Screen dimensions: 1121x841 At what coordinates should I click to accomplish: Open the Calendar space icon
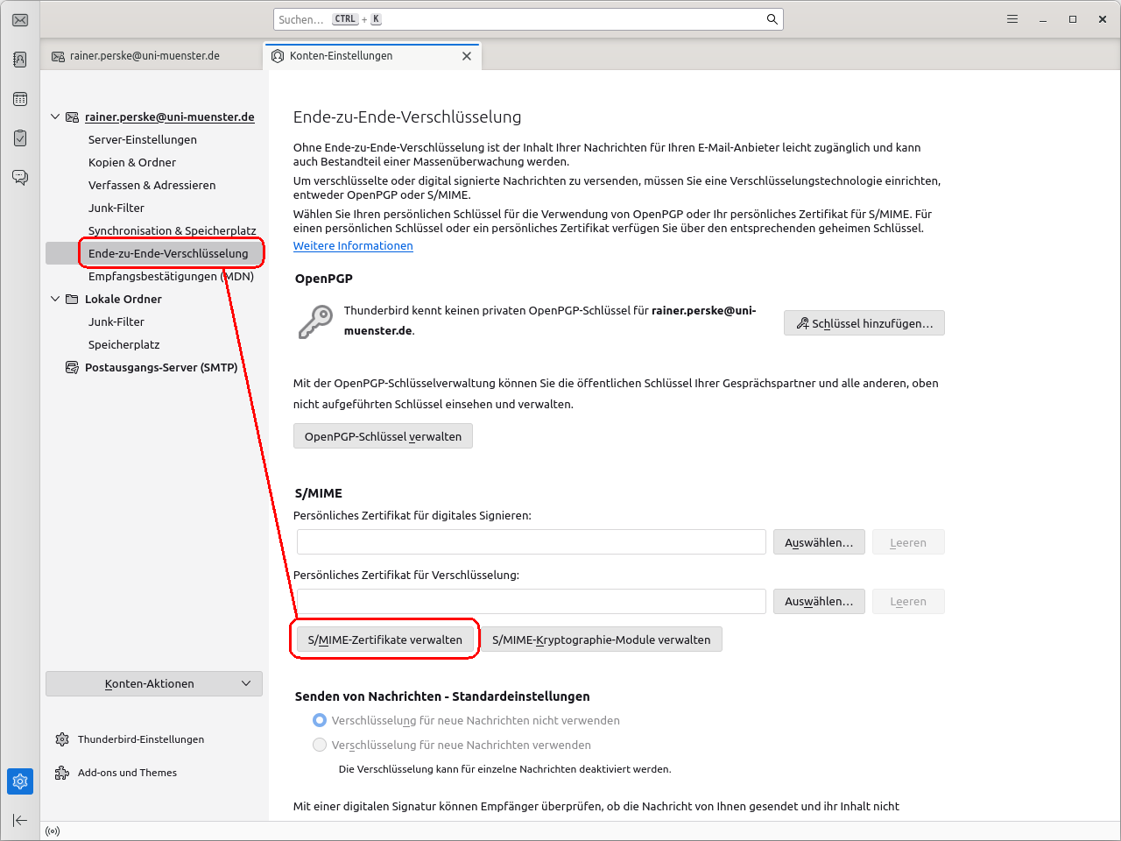coord(20,99)
